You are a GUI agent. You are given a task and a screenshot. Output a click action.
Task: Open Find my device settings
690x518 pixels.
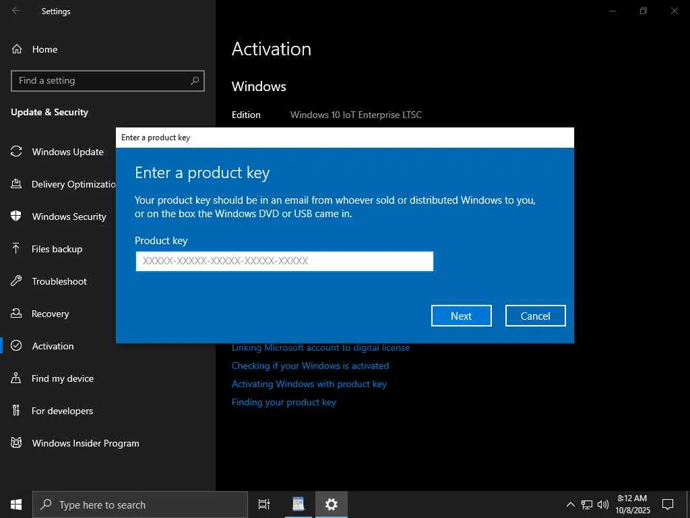click(63, 378)
